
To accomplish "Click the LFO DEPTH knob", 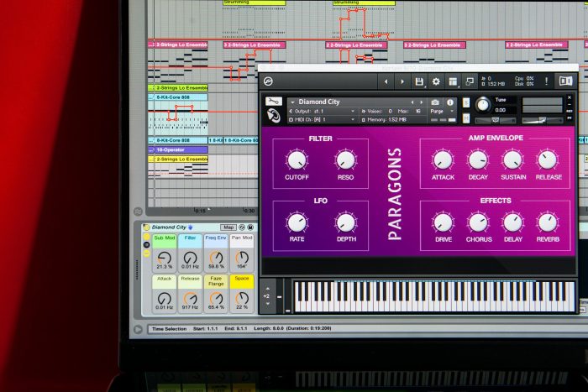I will pos(345,222).
